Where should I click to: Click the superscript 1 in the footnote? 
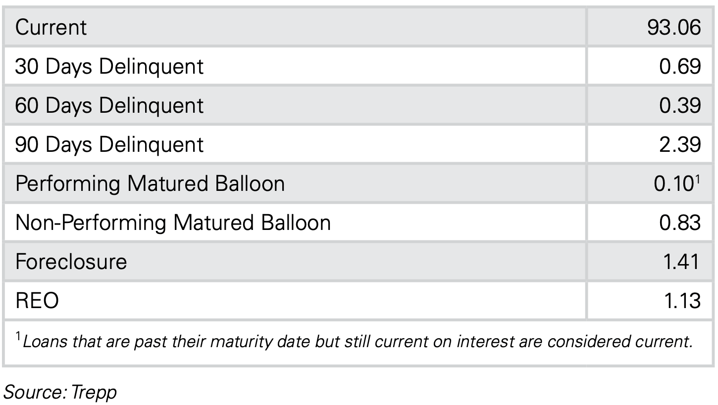coord(18,337)
